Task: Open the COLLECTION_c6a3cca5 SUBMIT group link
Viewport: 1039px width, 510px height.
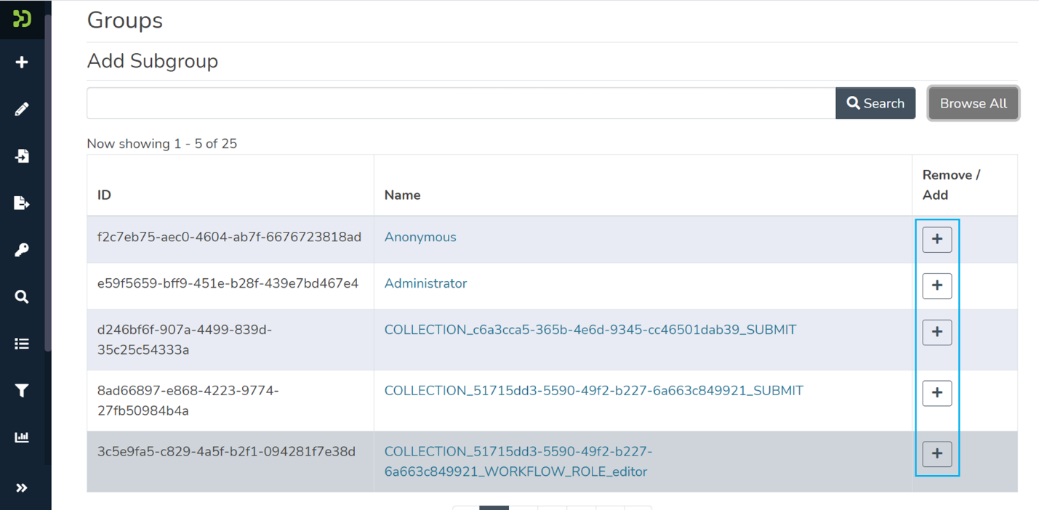Action: pos(590,330)
